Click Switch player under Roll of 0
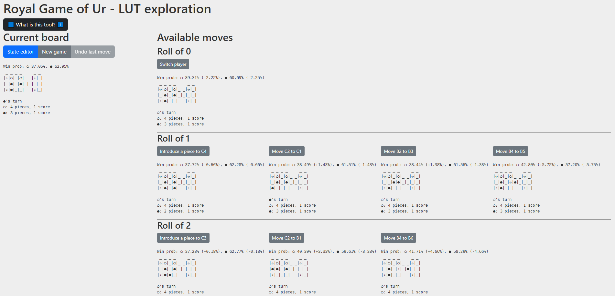615x296 pixels. [x=173, y=64]
